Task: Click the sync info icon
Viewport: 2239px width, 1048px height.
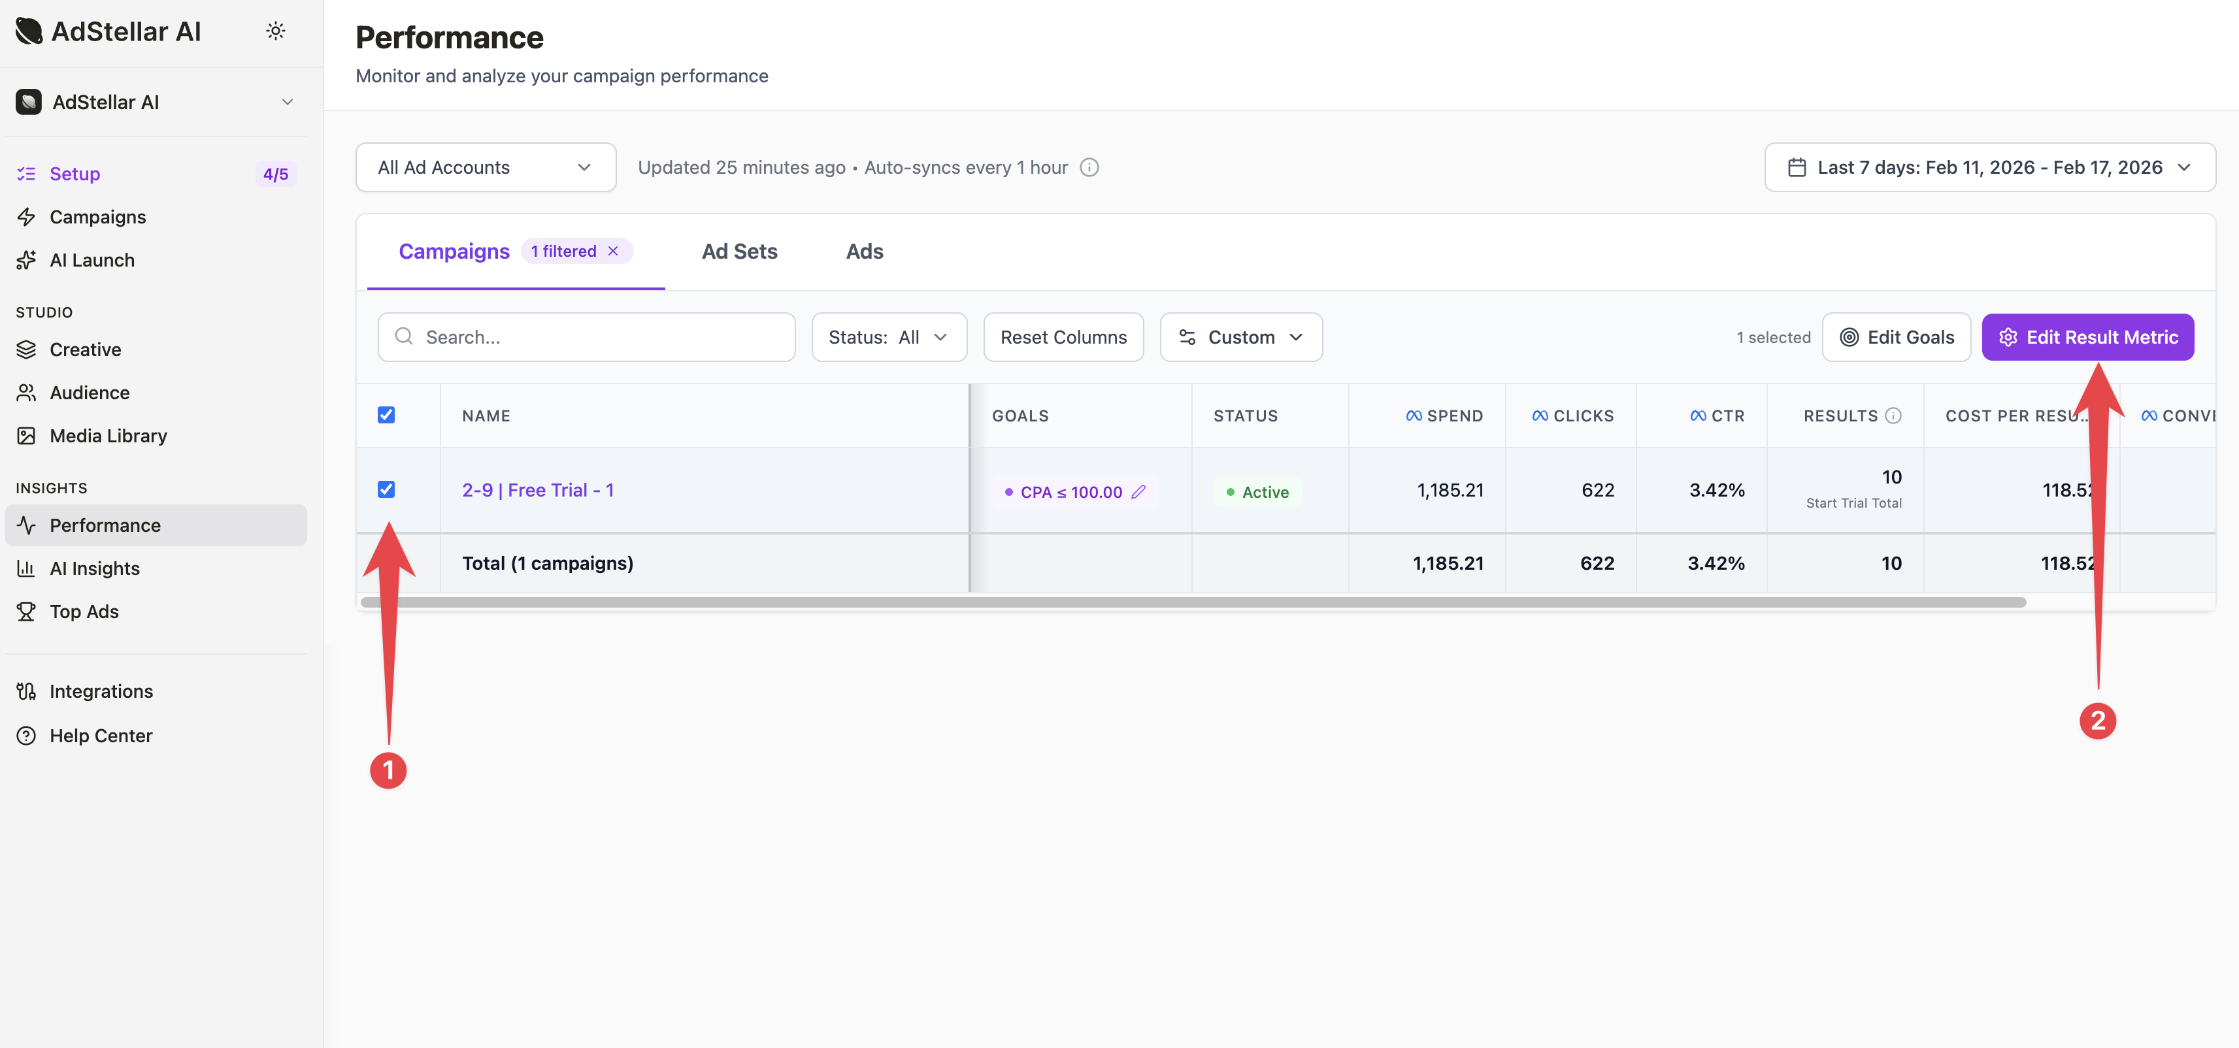Action: (1089, 167)
